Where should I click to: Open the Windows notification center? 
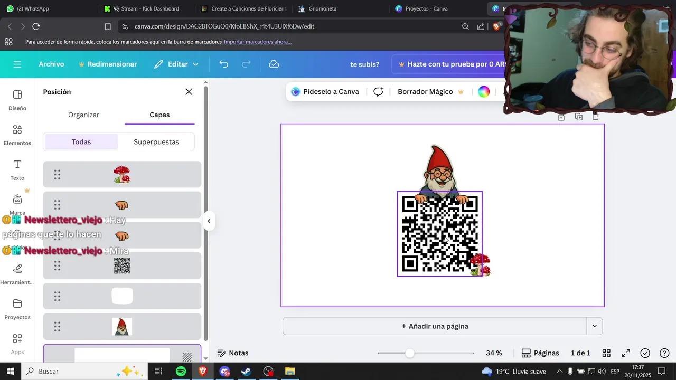[662, 372]
